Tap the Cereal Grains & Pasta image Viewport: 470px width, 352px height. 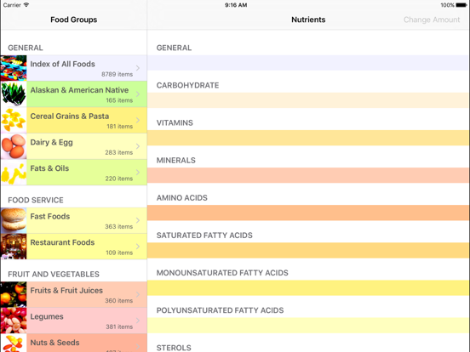pyautogui.click(x=14, y=120)
